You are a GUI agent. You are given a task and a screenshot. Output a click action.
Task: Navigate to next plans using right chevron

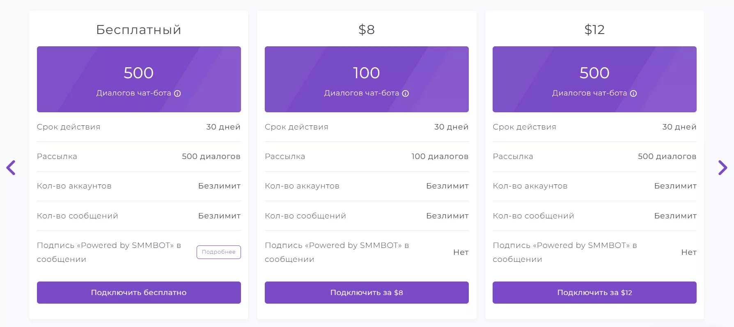(723, 168)
